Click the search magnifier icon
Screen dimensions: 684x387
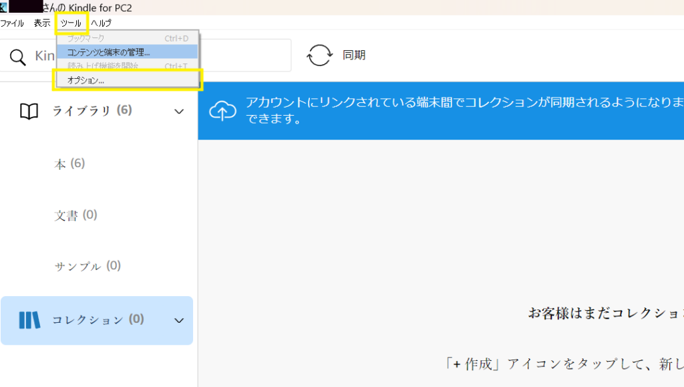point(18,57)
